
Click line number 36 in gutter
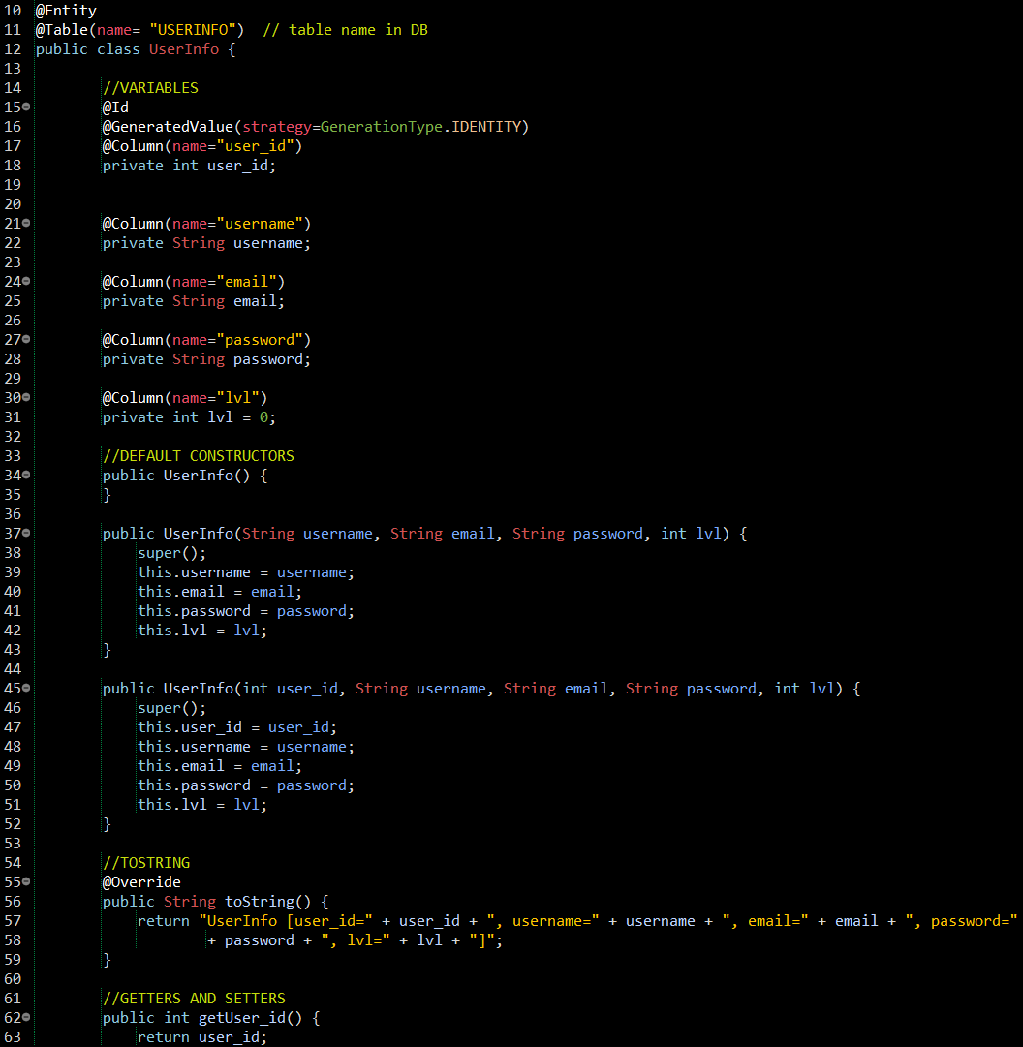coord(13,514)
